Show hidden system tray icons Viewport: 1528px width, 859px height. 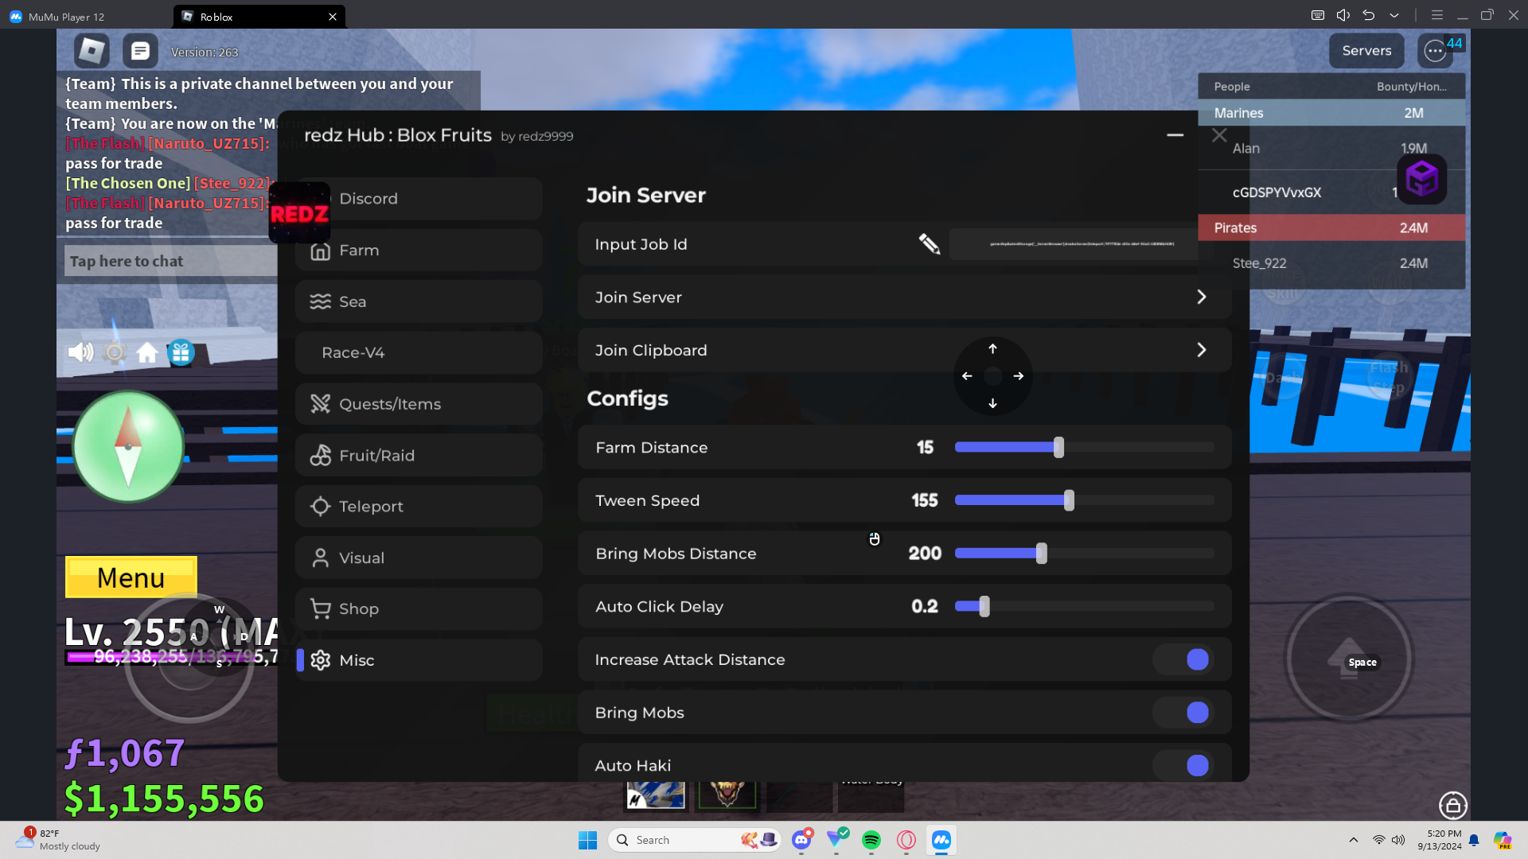(1354, 840)
